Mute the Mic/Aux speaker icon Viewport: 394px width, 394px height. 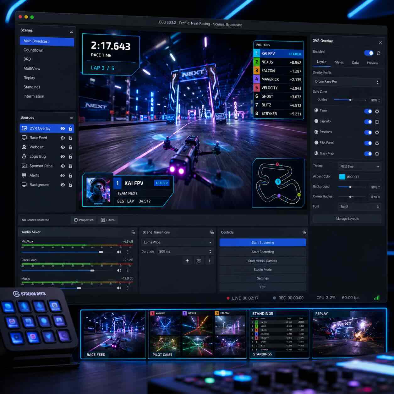pyautogui.click(x=119, y=252)
